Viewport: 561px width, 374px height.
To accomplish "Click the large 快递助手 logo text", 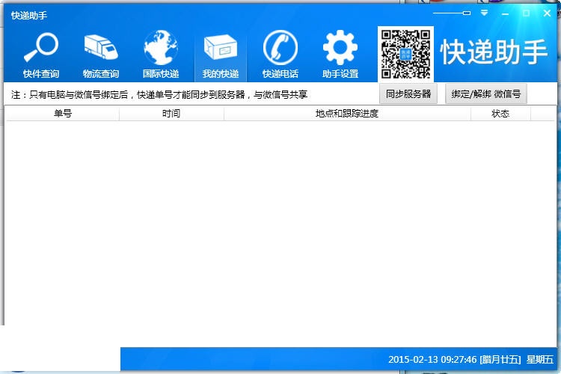I will 494,52.
